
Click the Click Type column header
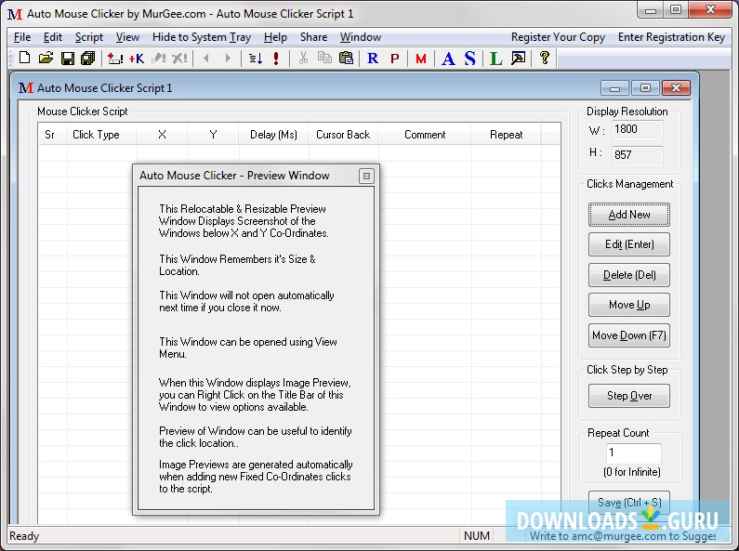click(x=101, y=135)
